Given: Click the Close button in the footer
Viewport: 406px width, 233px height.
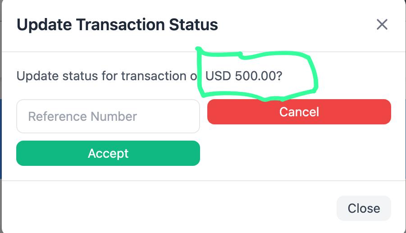Looking at the screenshot, I should coord(364,208).
